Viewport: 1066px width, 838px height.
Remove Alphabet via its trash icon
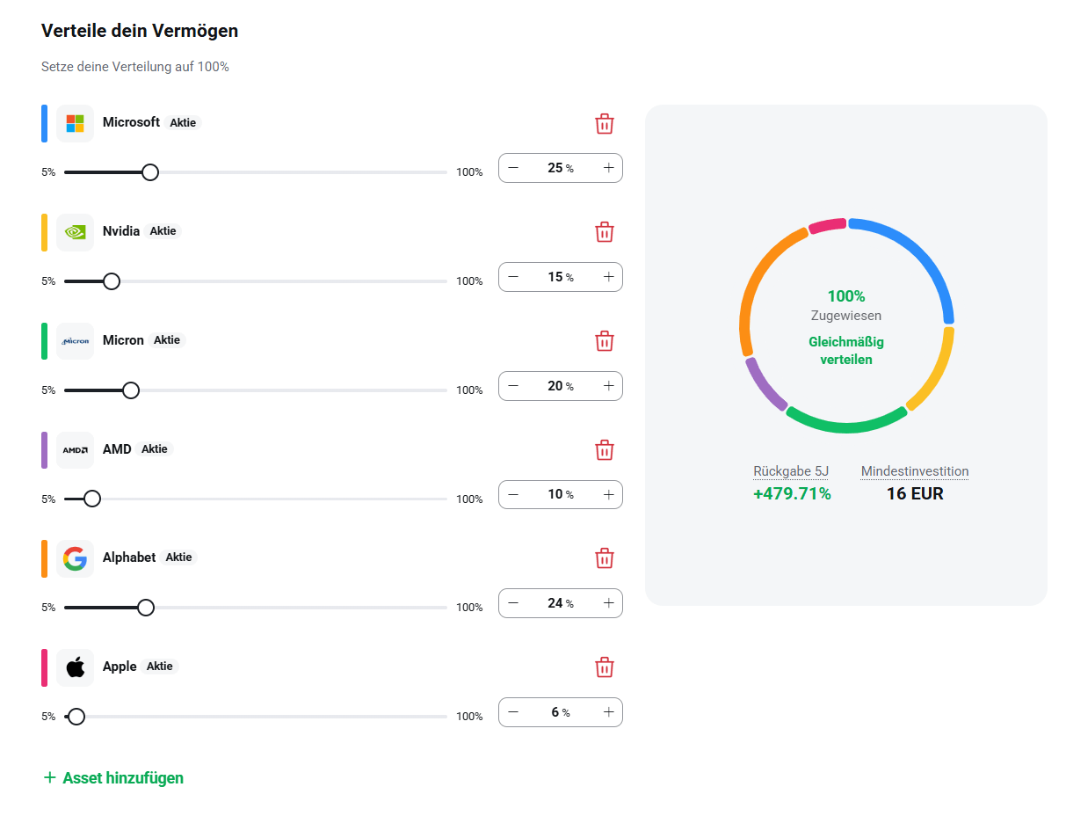click(605, 558)
